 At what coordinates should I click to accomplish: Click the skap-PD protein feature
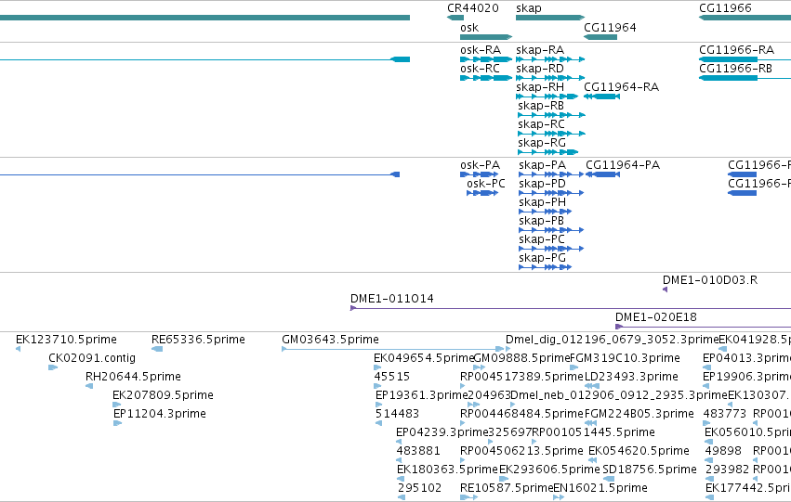[551, 193]
